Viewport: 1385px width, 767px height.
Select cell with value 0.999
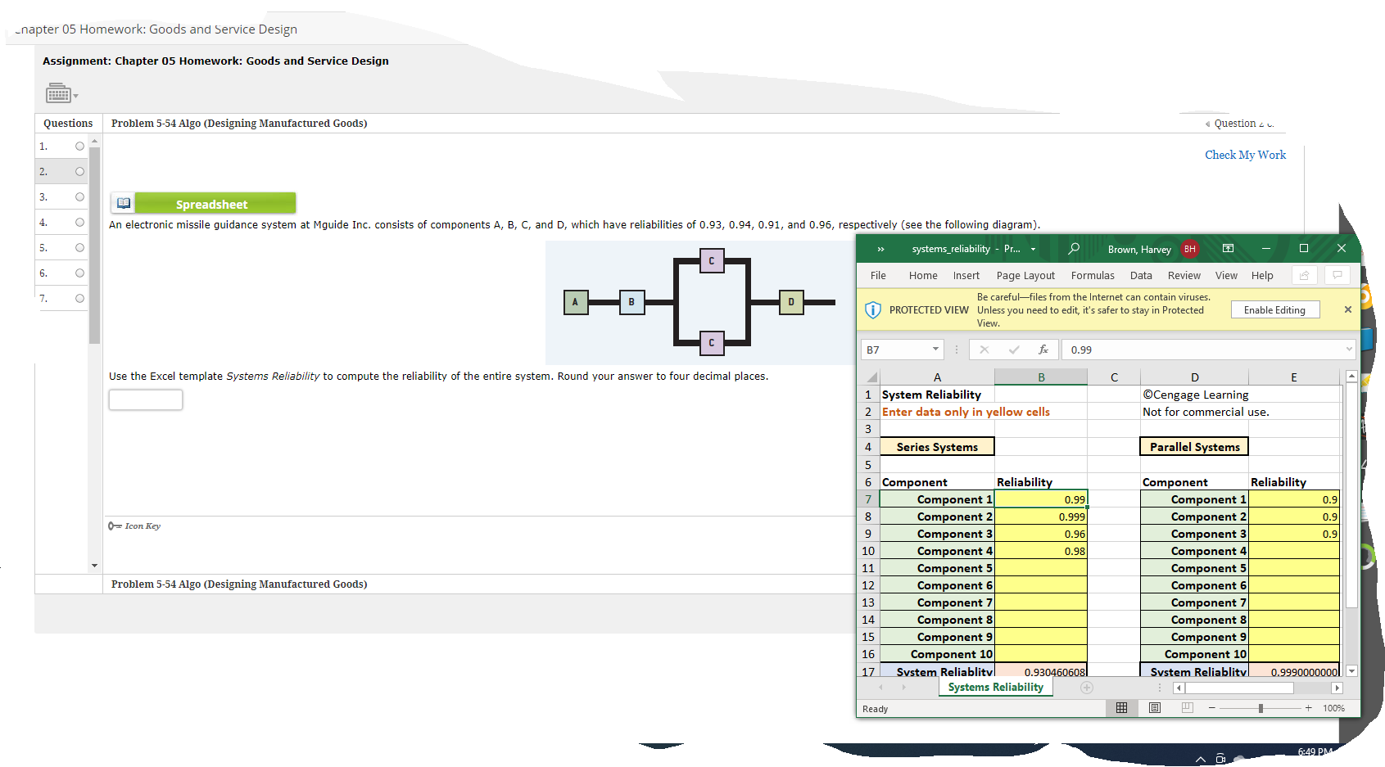(x=1041, y=517)
